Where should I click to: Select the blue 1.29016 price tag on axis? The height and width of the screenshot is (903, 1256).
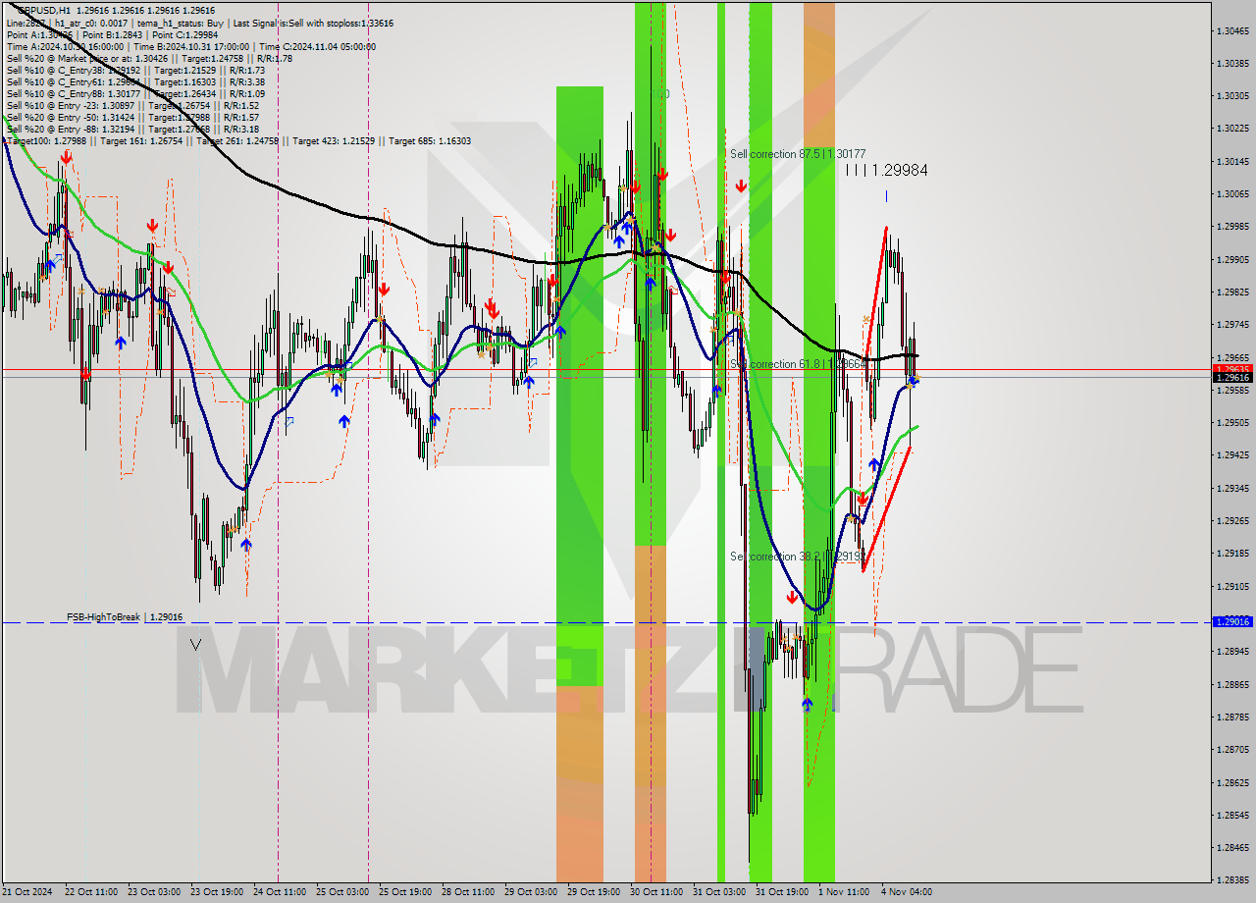1232,621
